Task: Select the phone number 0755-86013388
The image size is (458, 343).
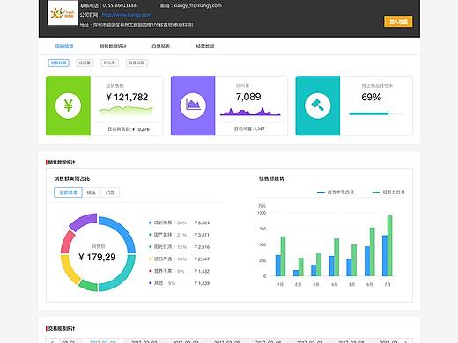Action: click(x=119, y=5)
